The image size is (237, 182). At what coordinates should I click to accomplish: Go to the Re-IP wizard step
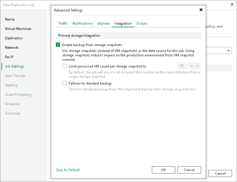click(x=9, y=57)
